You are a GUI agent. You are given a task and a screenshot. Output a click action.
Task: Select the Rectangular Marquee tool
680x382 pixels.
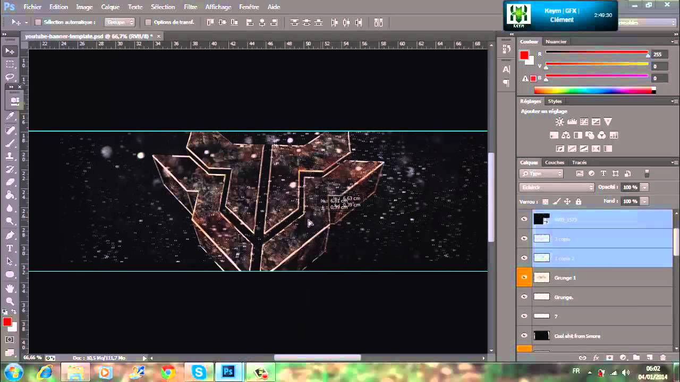10,64
